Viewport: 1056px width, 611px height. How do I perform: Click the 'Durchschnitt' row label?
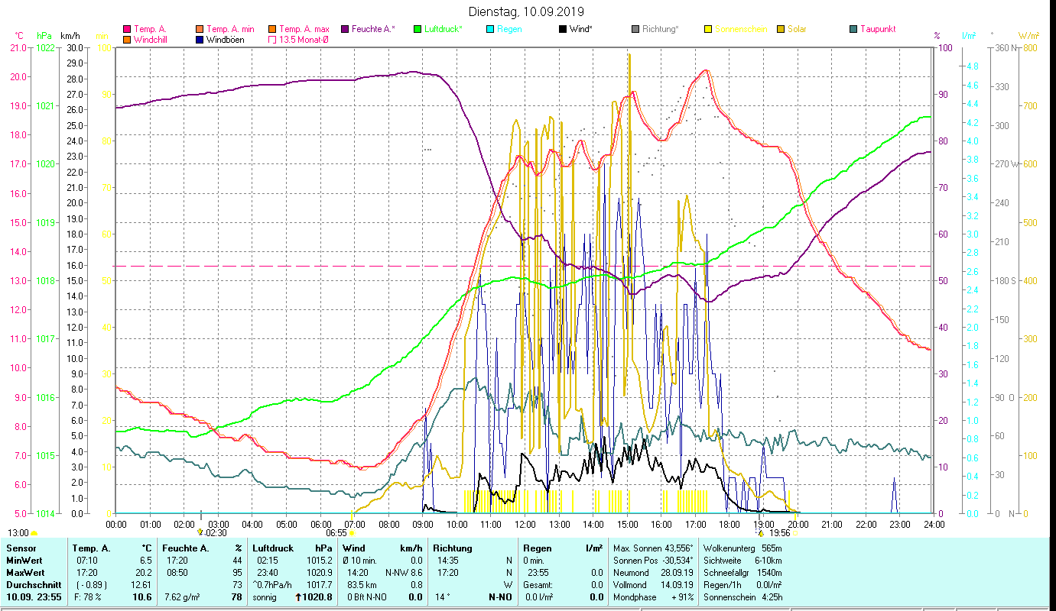[32, 585]
